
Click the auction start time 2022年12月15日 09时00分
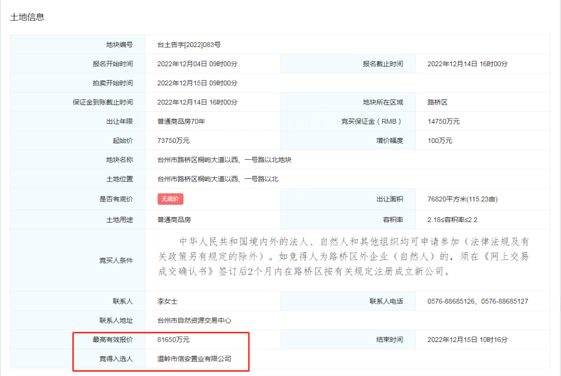197,83
